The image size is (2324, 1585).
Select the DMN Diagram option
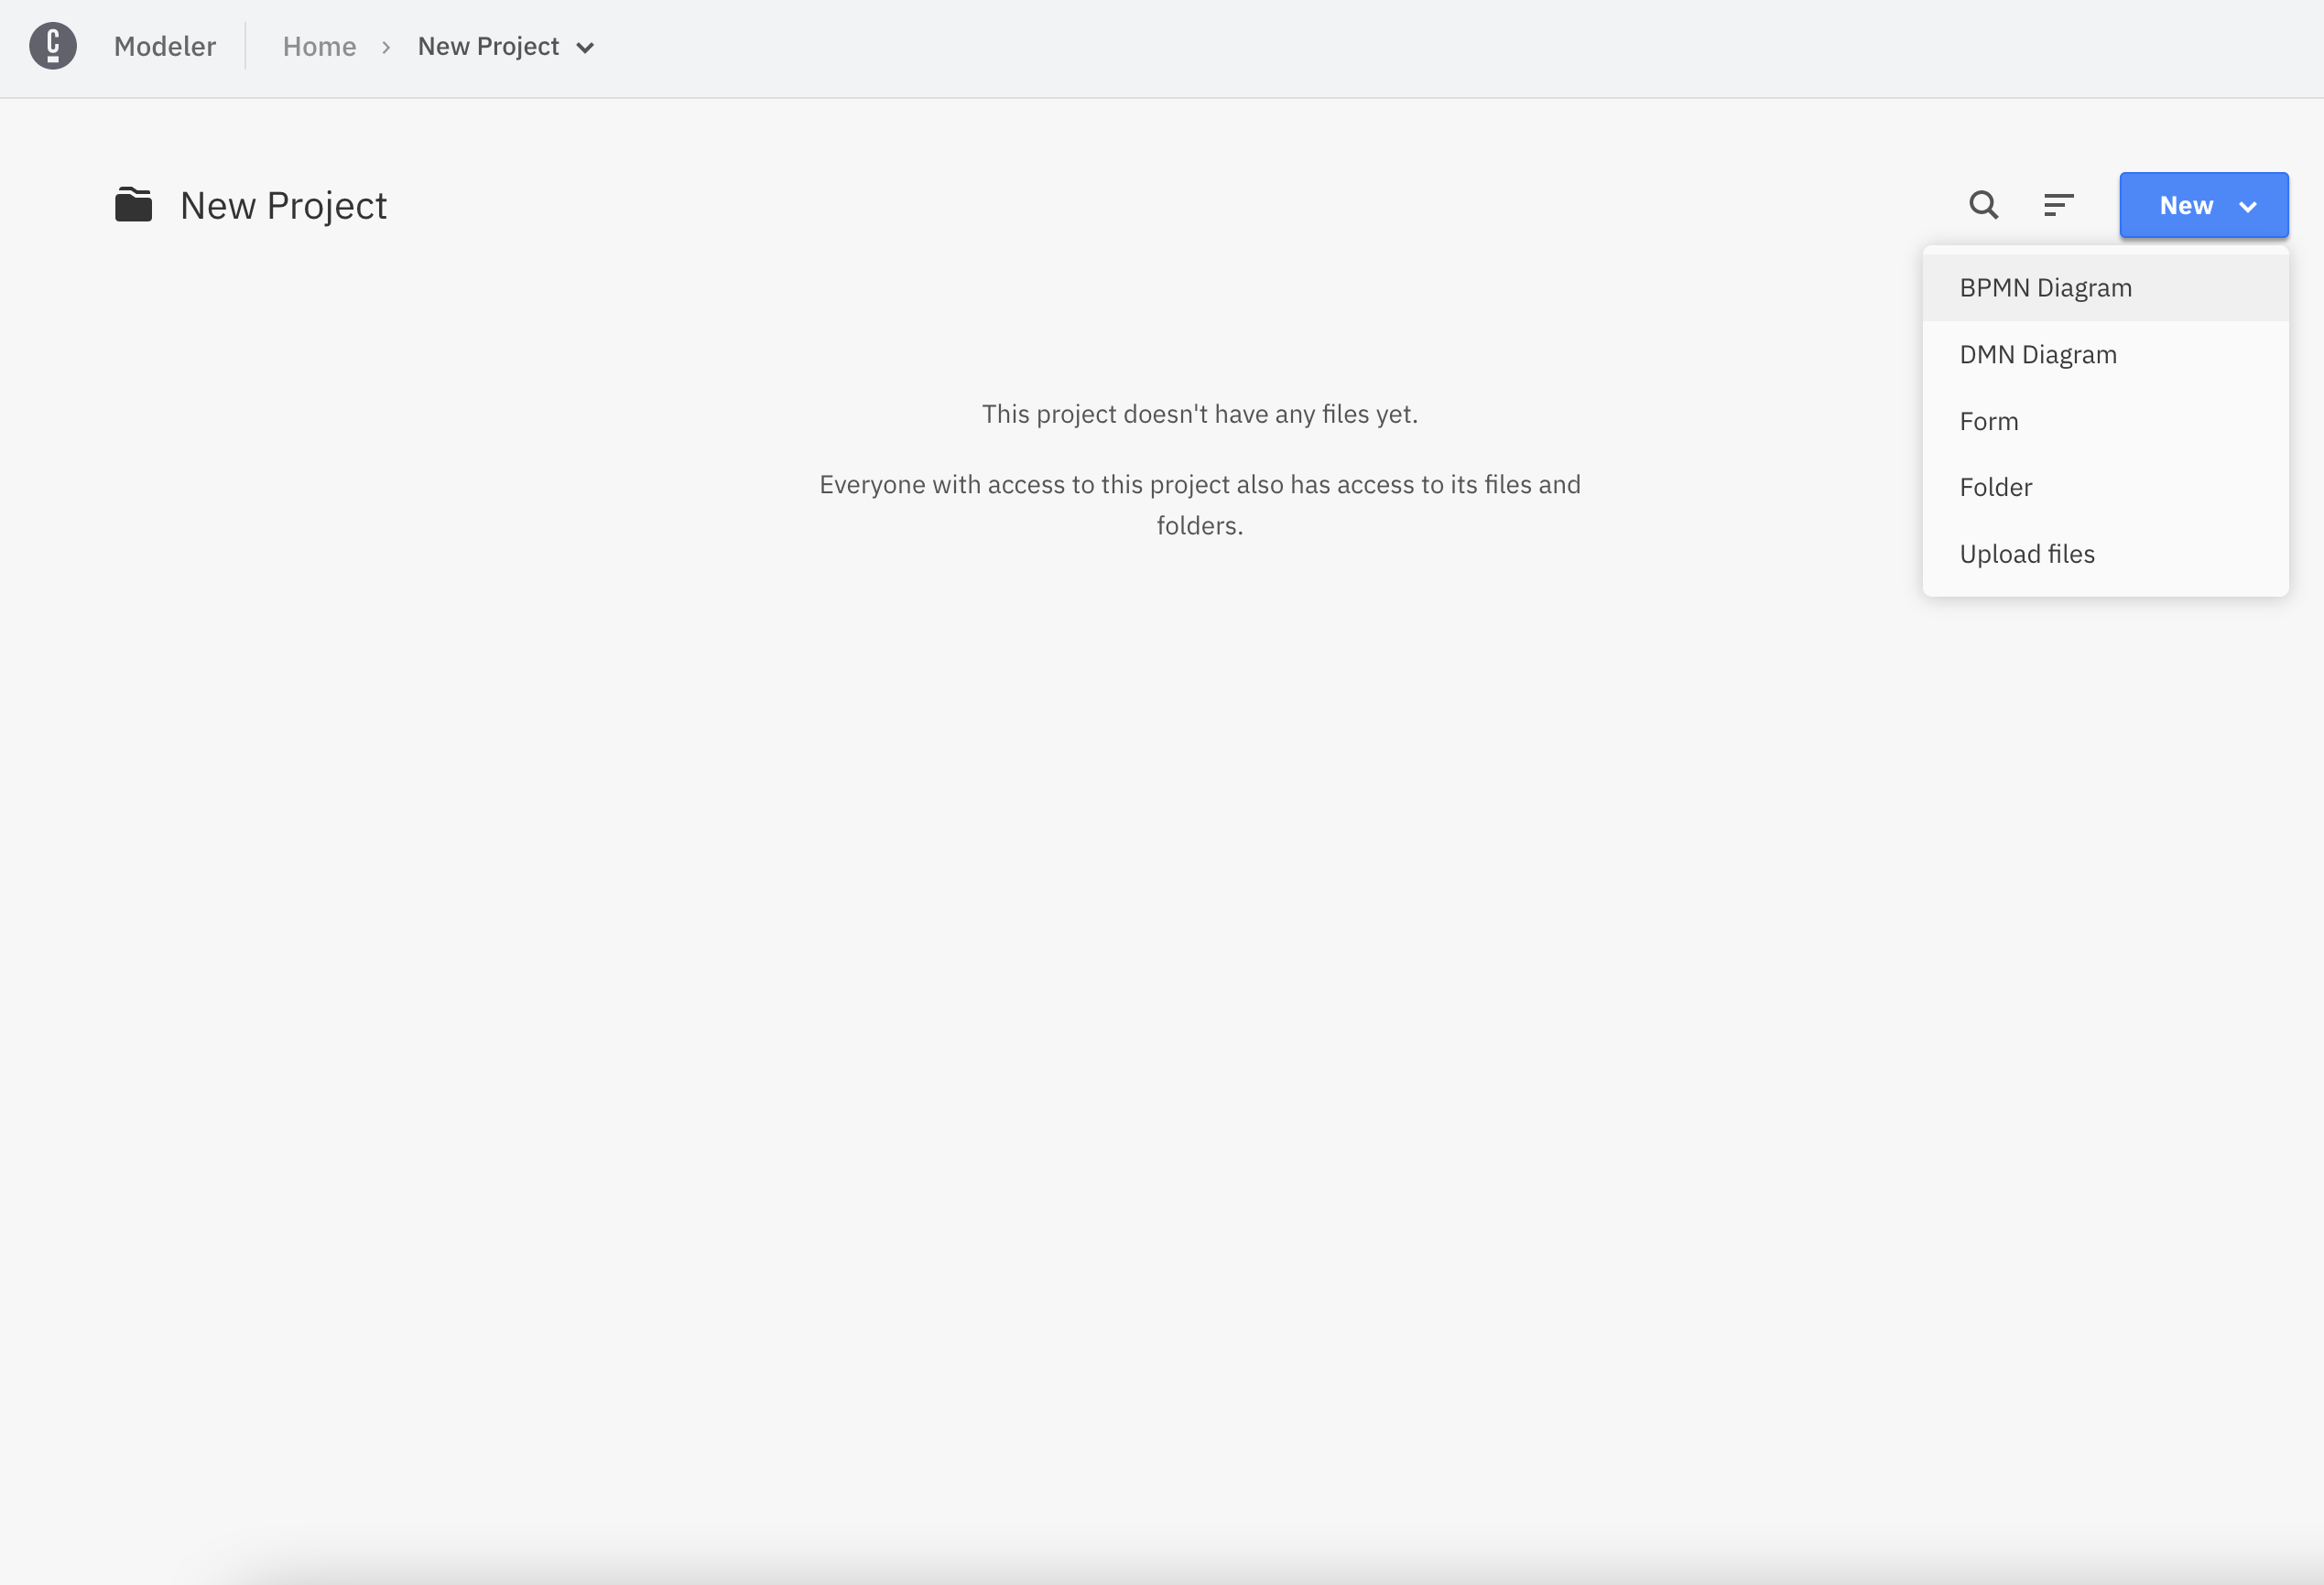coord(2036,355)
